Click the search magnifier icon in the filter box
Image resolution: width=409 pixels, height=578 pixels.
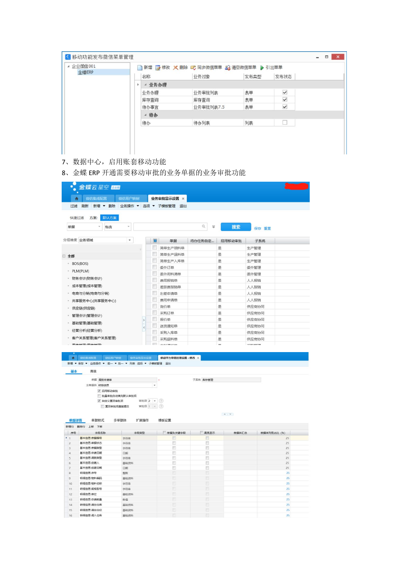point(204,226)
